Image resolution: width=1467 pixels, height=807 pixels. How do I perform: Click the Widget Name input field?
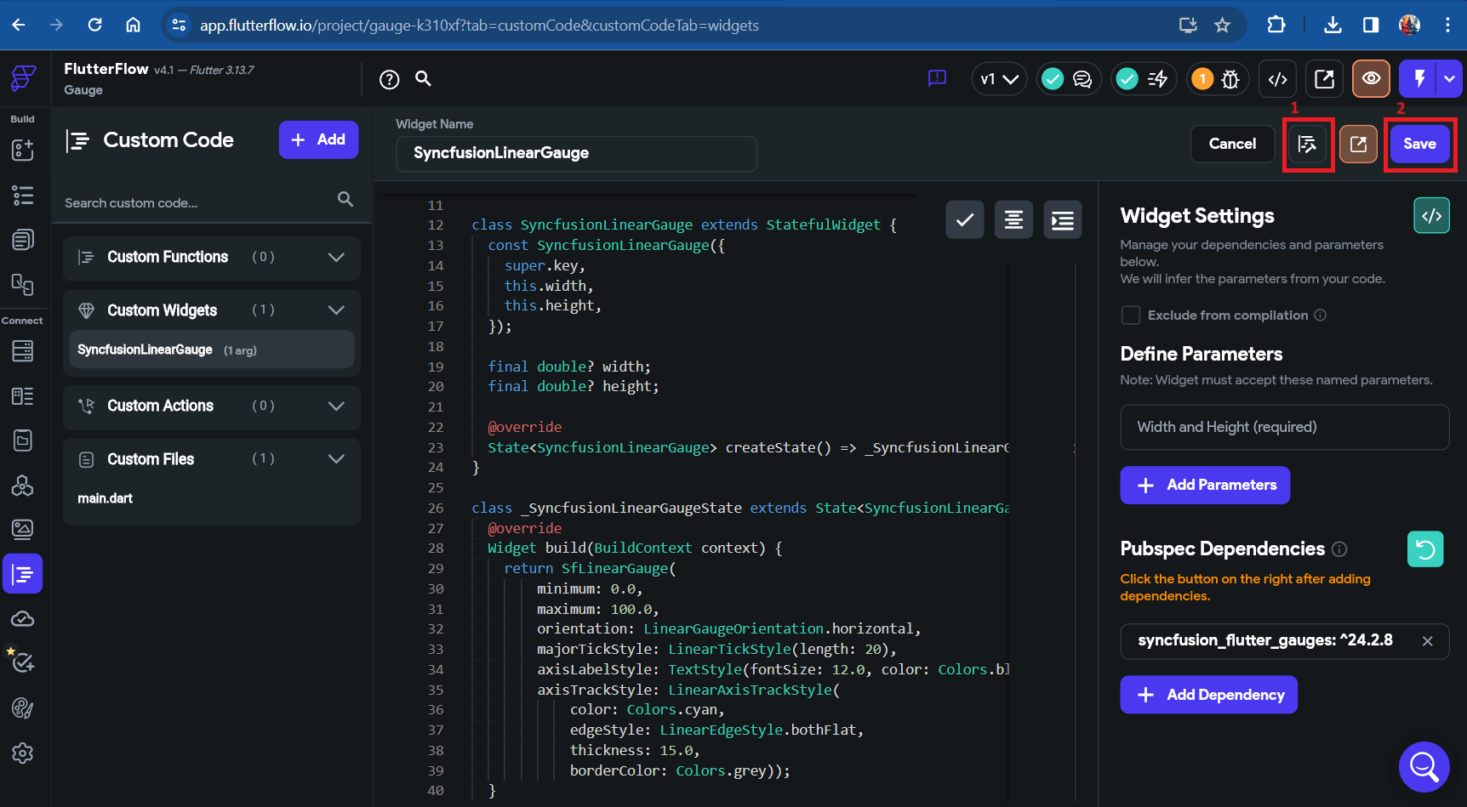click(576, 154)
